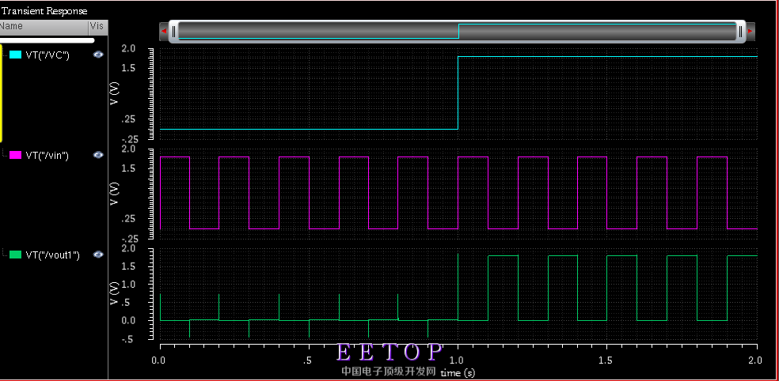This screenshot has width=779, height=381.
Task: Click the cyan color swatch for VC
Action: pos(15,55)
